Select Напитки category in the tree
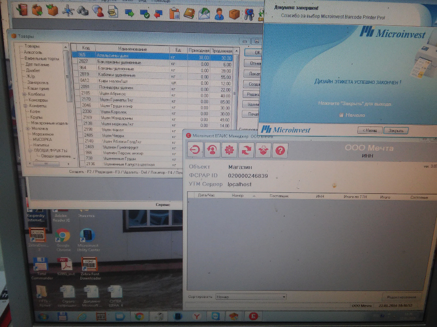This screenshot has width=437, height=327. [41, 145]
